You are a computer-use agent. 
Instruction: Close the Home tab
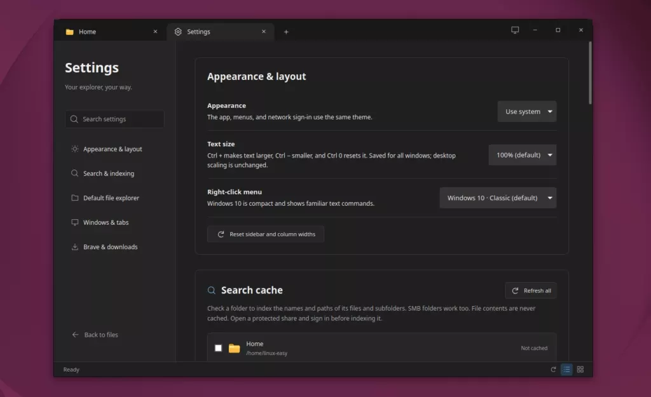155,32
